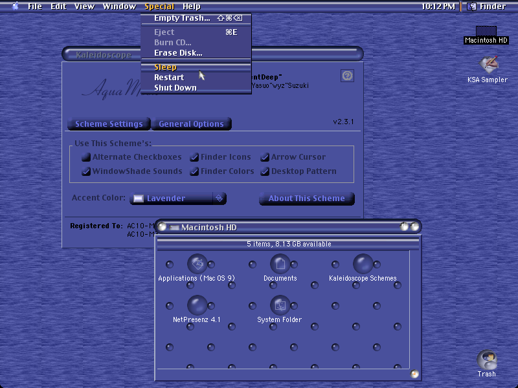Image resolution: width=518 pixels, height=388 pixels.
Task: Choose Sleep from the Special menu
Action: (196, 67)
